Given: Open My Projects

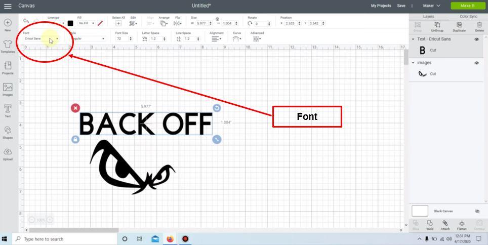Looking at the screenshot, I should [x=381, y=6].
